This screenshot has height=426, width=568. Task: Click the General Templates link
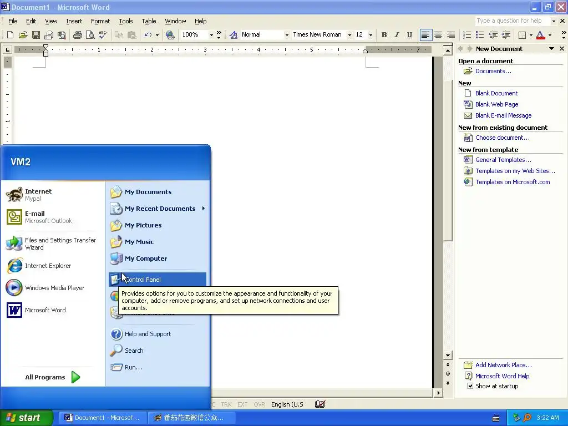click(503, 160)
